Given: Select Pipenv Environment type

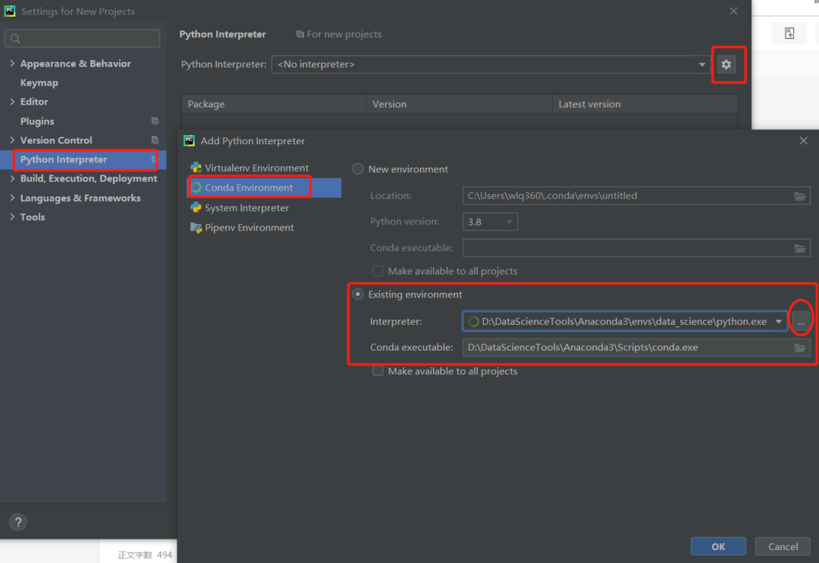Looking at the screenshot, I should 249,228.
